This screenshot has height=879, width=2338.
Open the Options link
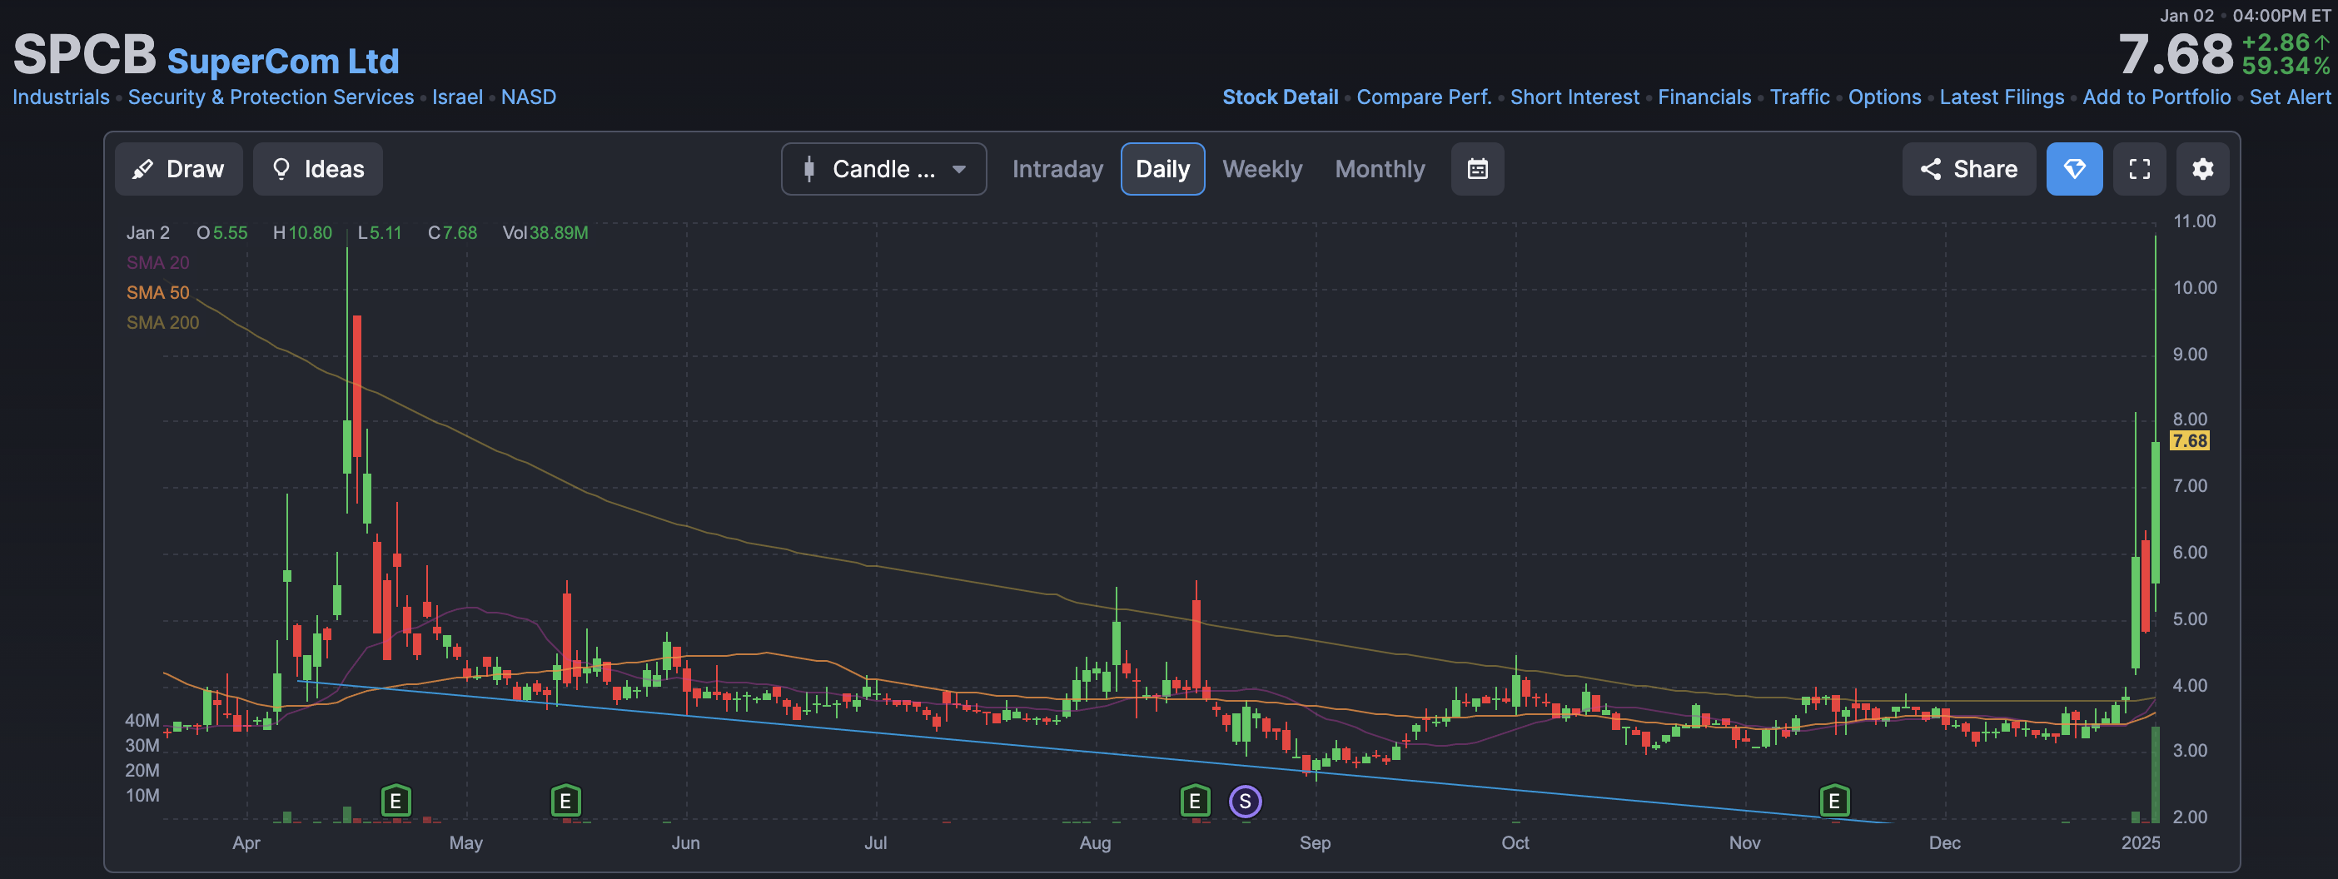point(1884,97)
